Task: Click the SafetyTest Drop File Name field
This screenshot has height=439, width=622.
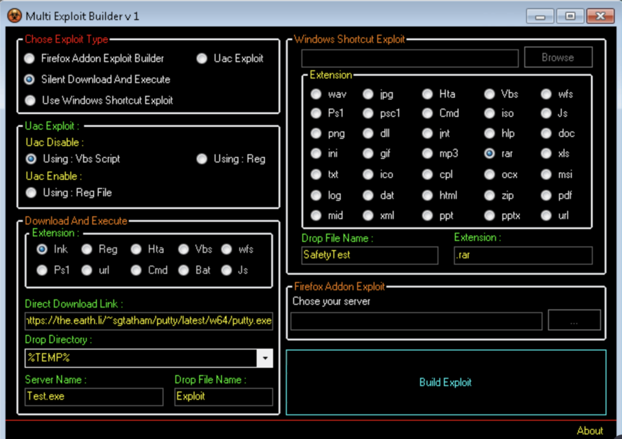Action: [369, 255]
